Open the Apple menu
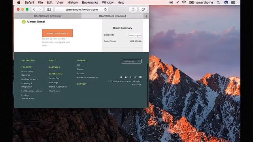Screen dimensions: 253x142 coord(19,2)
